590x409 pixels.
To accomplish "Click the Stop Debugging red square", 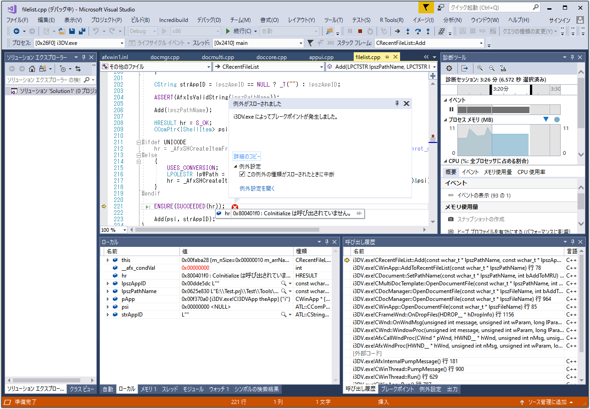I will pyautogui.click(x=360, y=31).
